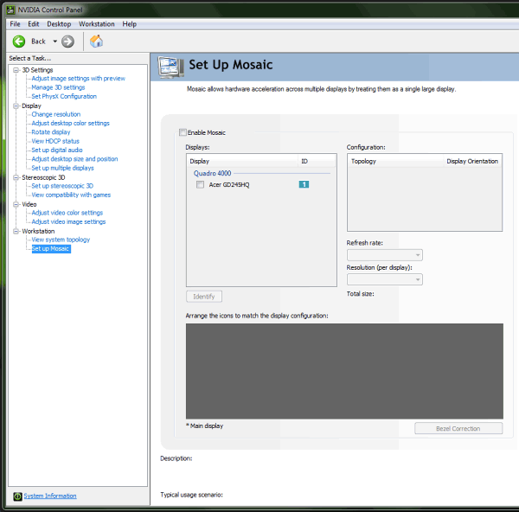Open the Resolution per display dropdown
Image resolution: width=519 pixels, height=512 pixels.
click(x=385, y=279)
